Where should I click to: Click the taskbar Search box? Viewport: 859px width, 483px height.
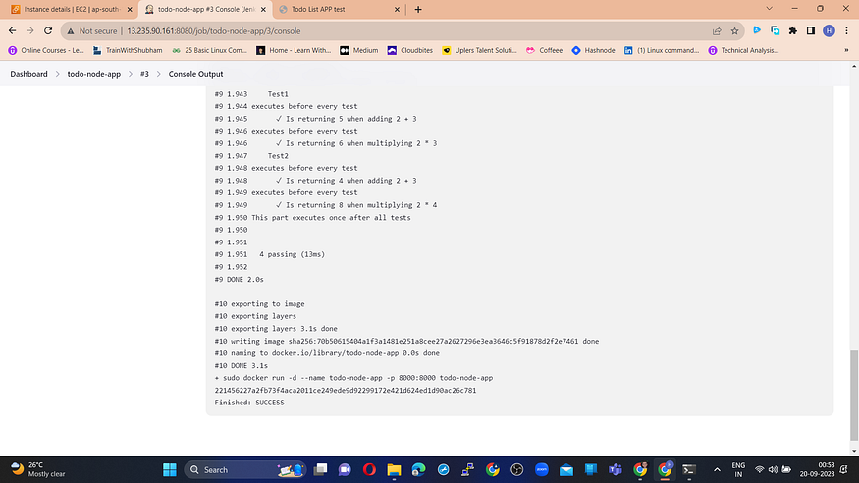click(x=245, y=470)
